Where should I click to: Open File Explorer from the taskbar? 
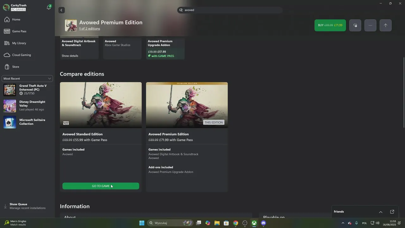click(x=217, y=223)
